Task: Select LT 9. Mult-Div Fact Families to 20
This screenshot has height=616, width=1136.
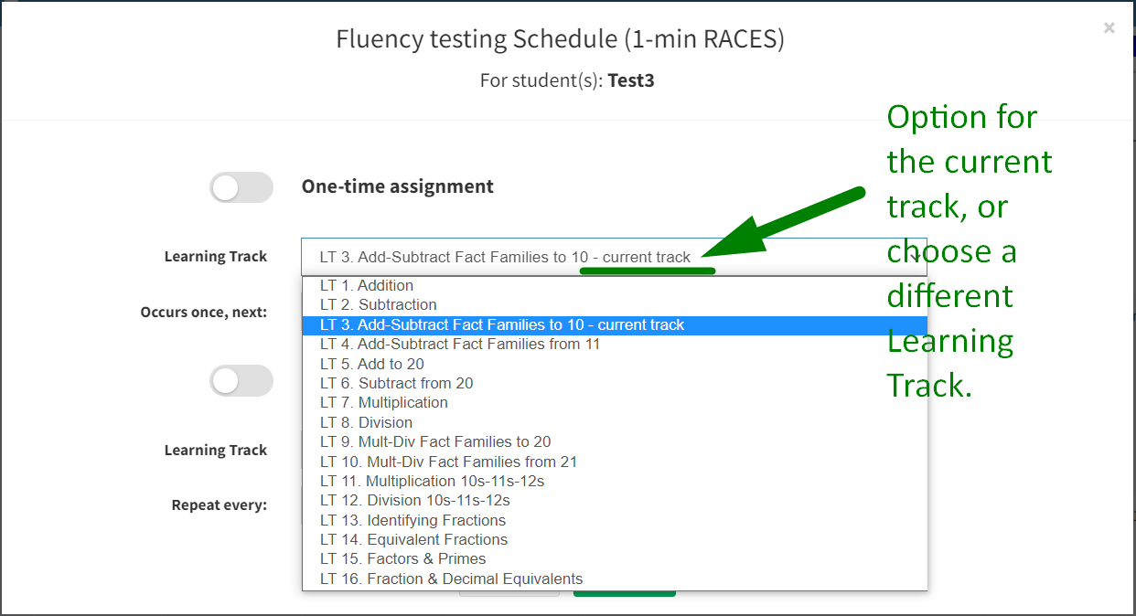Action: coord(435,442)
